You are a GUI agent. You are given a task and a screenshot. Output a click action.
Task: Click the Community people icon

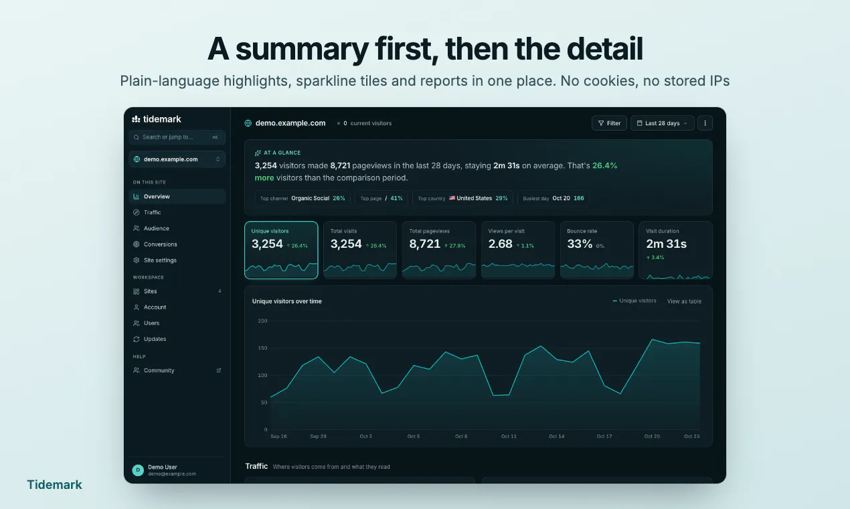pos(137,370)
